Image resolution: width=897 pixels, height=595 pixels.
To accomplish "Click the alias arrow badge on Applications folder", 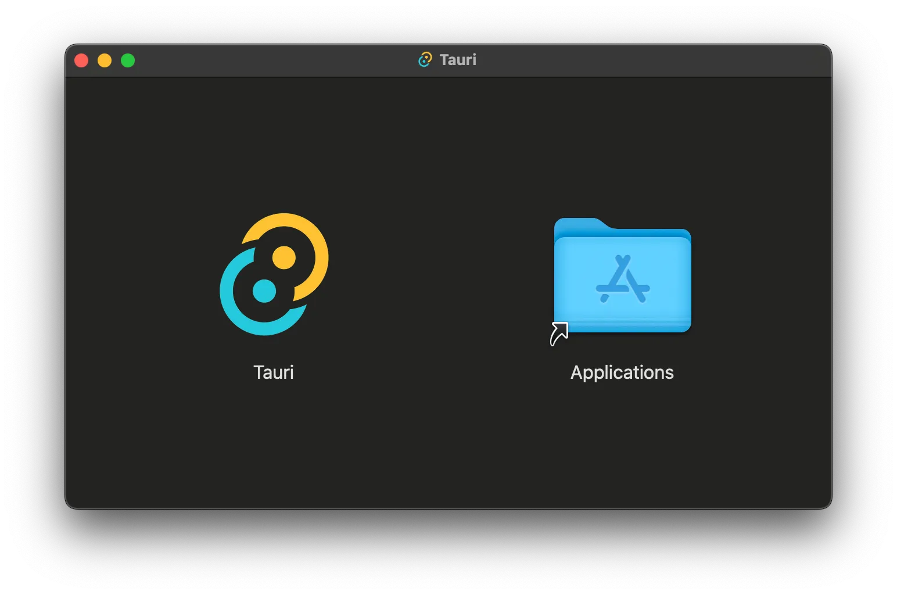I will tap(559, 334).
